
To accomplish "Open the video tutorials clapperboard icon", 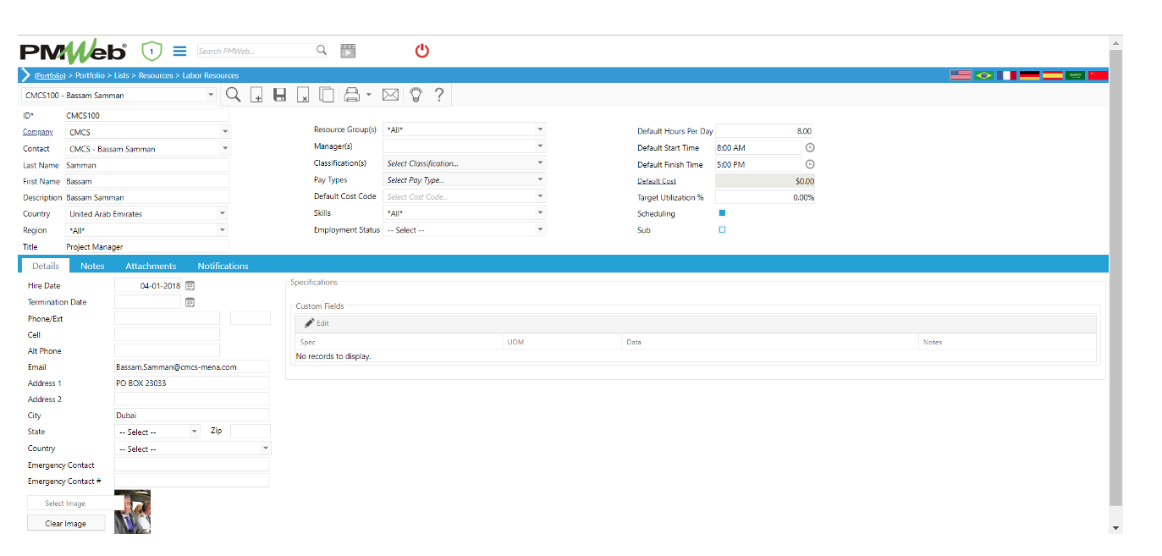I will click(348, 51).
